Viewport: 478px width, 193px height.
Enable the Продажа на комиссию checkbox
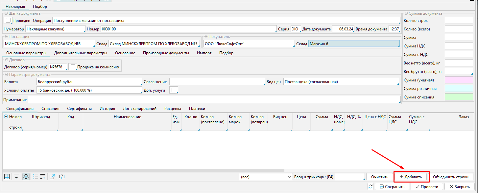(73, 67)
